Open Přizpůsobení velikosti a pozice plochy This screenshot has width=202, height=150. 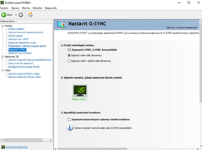pos(27,46)
